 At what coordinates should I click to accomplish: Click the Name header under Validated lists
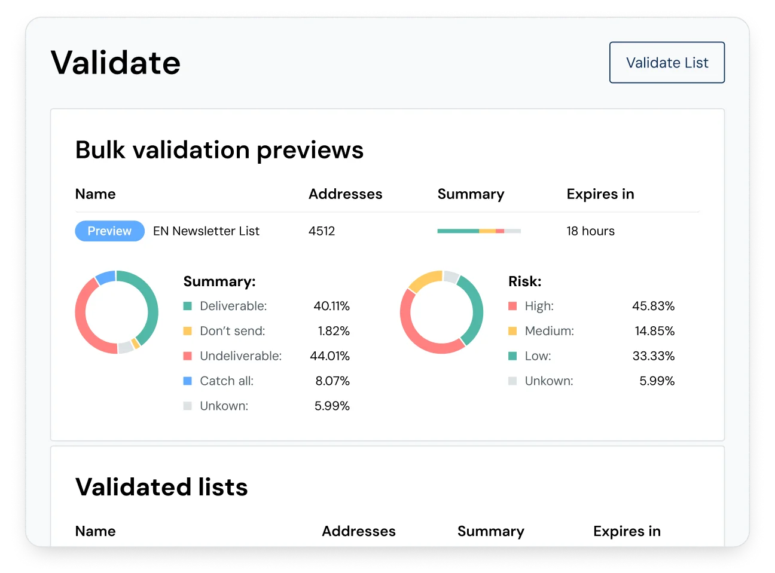(96, 531)
